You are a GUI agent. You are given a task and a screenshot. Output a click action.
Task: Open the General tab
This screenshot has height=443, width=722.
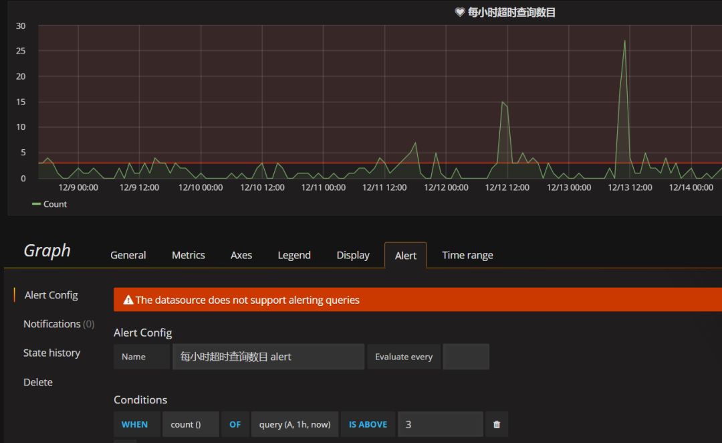tap(128, 255)
